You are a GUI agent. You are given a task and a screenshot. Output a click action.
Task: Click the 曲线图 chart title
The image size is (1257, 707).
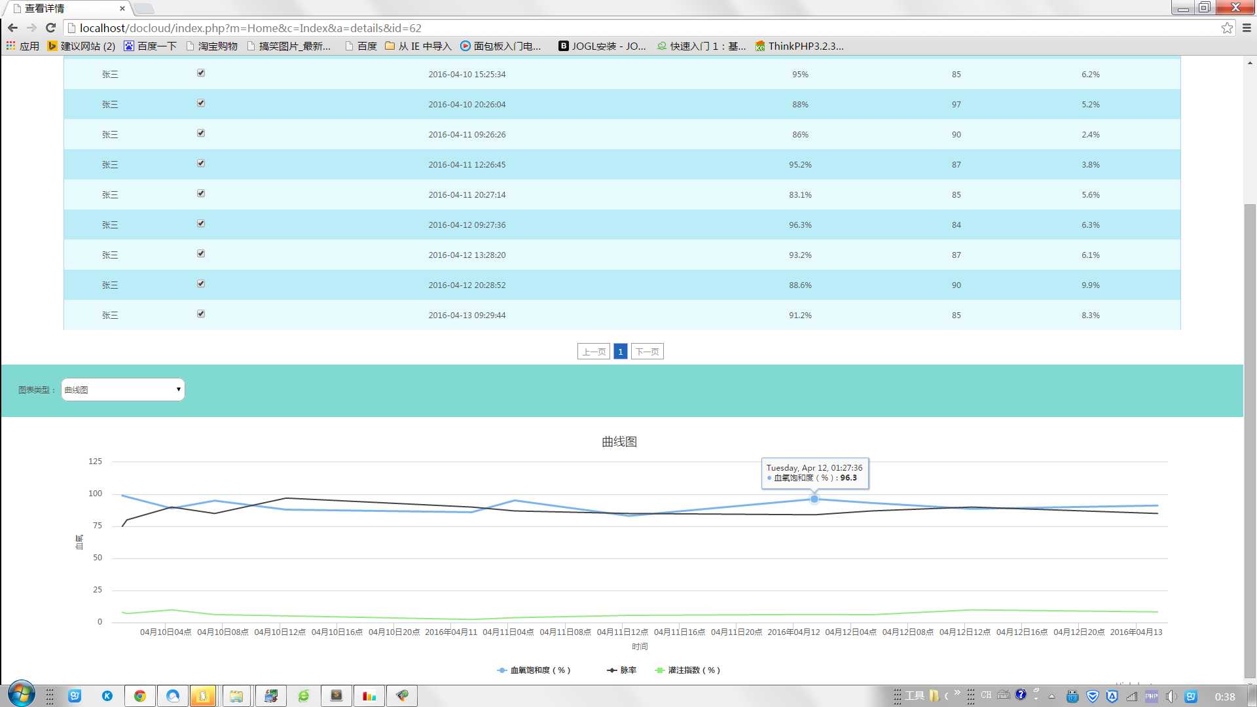[x=619, y=442]
